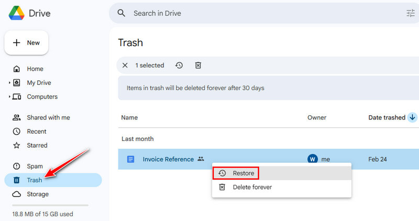Sort by the Owner column header
This screenshot has width=419, height=221.
tap(317, 118)
